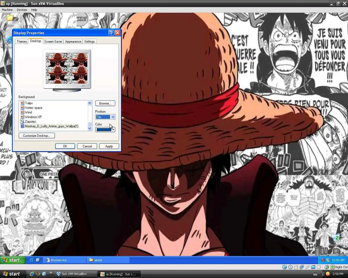
Task: Click the VirtualBox network adapter status icon
Action: pos(302,267)
